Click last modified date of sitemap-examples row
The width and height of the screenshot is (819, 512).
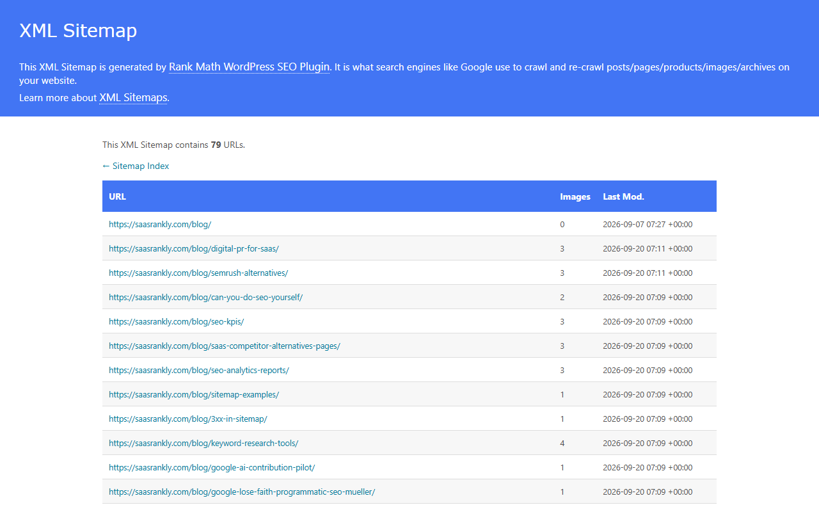(x=648, y=394)
